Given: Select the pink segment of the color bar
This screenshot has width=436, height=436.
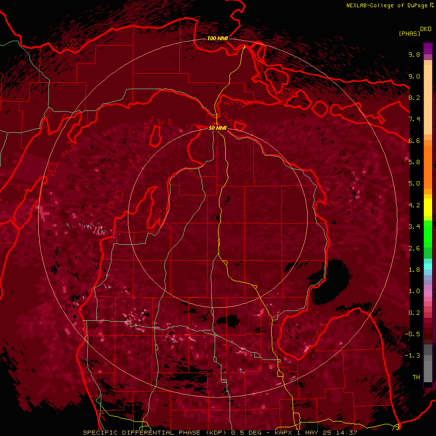Looking at the screenshot, I should click(428, 294).
